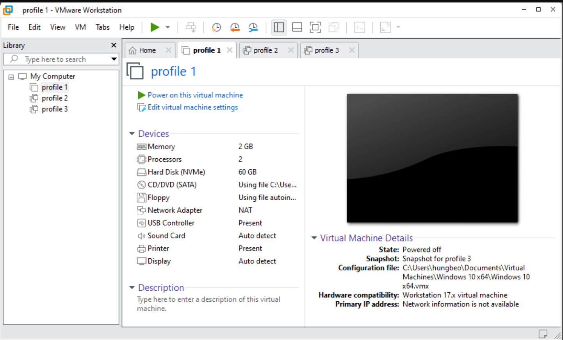Close the Library panel
The height and width of the screenshot is (340, 563).
[x=114, y=45]
